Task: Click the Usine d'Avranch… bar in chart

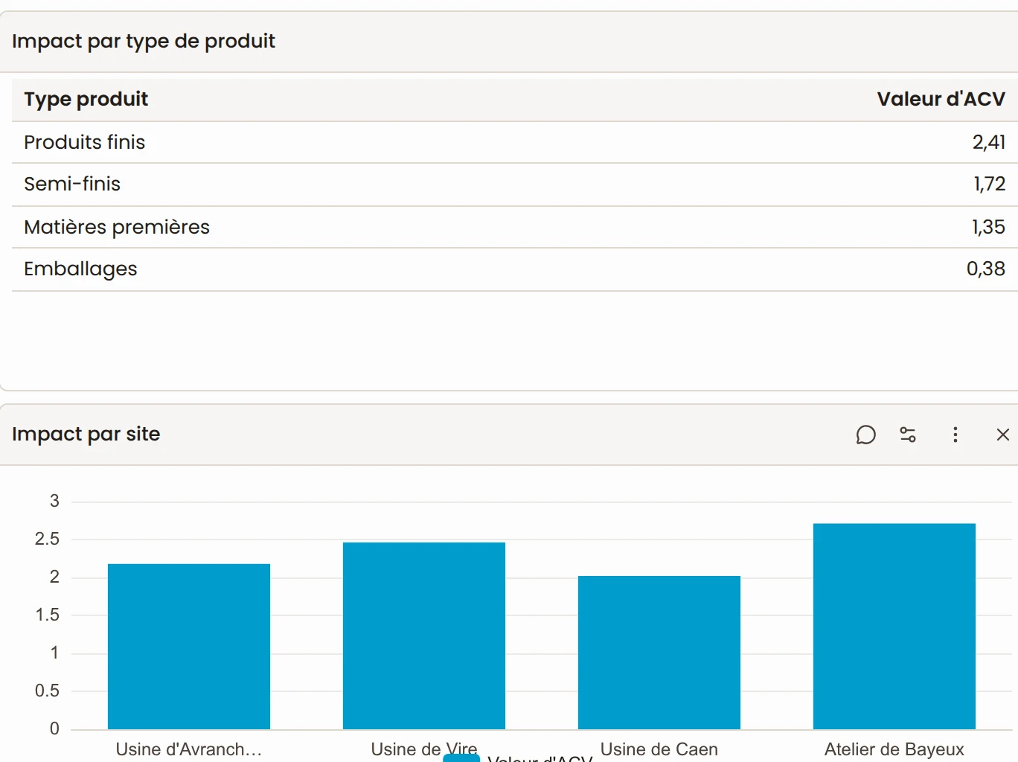Action: 189,647
